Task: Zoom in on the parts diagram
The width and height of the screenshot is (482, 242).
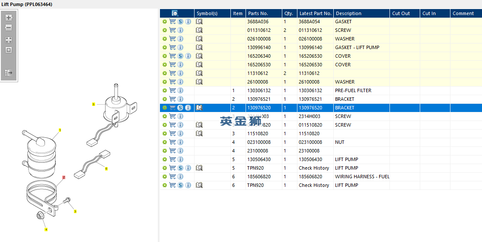Action: point(9,18)
